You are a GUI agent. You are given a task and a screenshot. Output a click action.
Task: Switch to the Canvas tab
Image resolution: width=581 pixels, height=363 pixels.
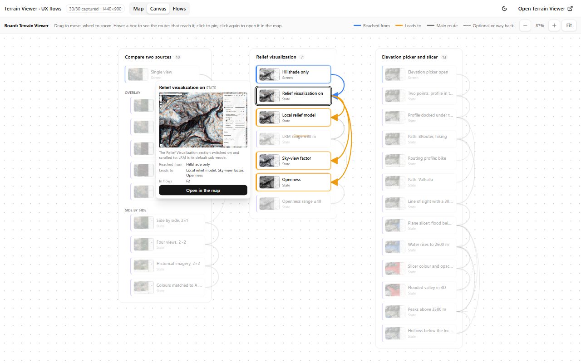158,9
